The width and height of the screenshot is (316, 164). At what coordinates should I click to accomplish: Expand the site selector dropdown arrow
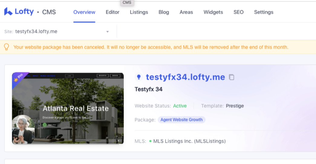click(x=107, y=32)
